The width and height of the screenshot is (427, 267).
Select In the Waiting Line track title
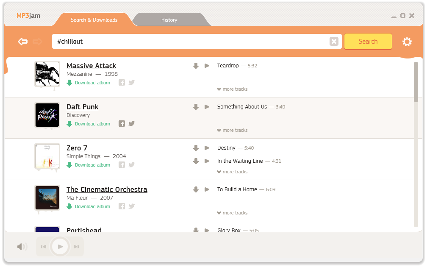point(240,161)
